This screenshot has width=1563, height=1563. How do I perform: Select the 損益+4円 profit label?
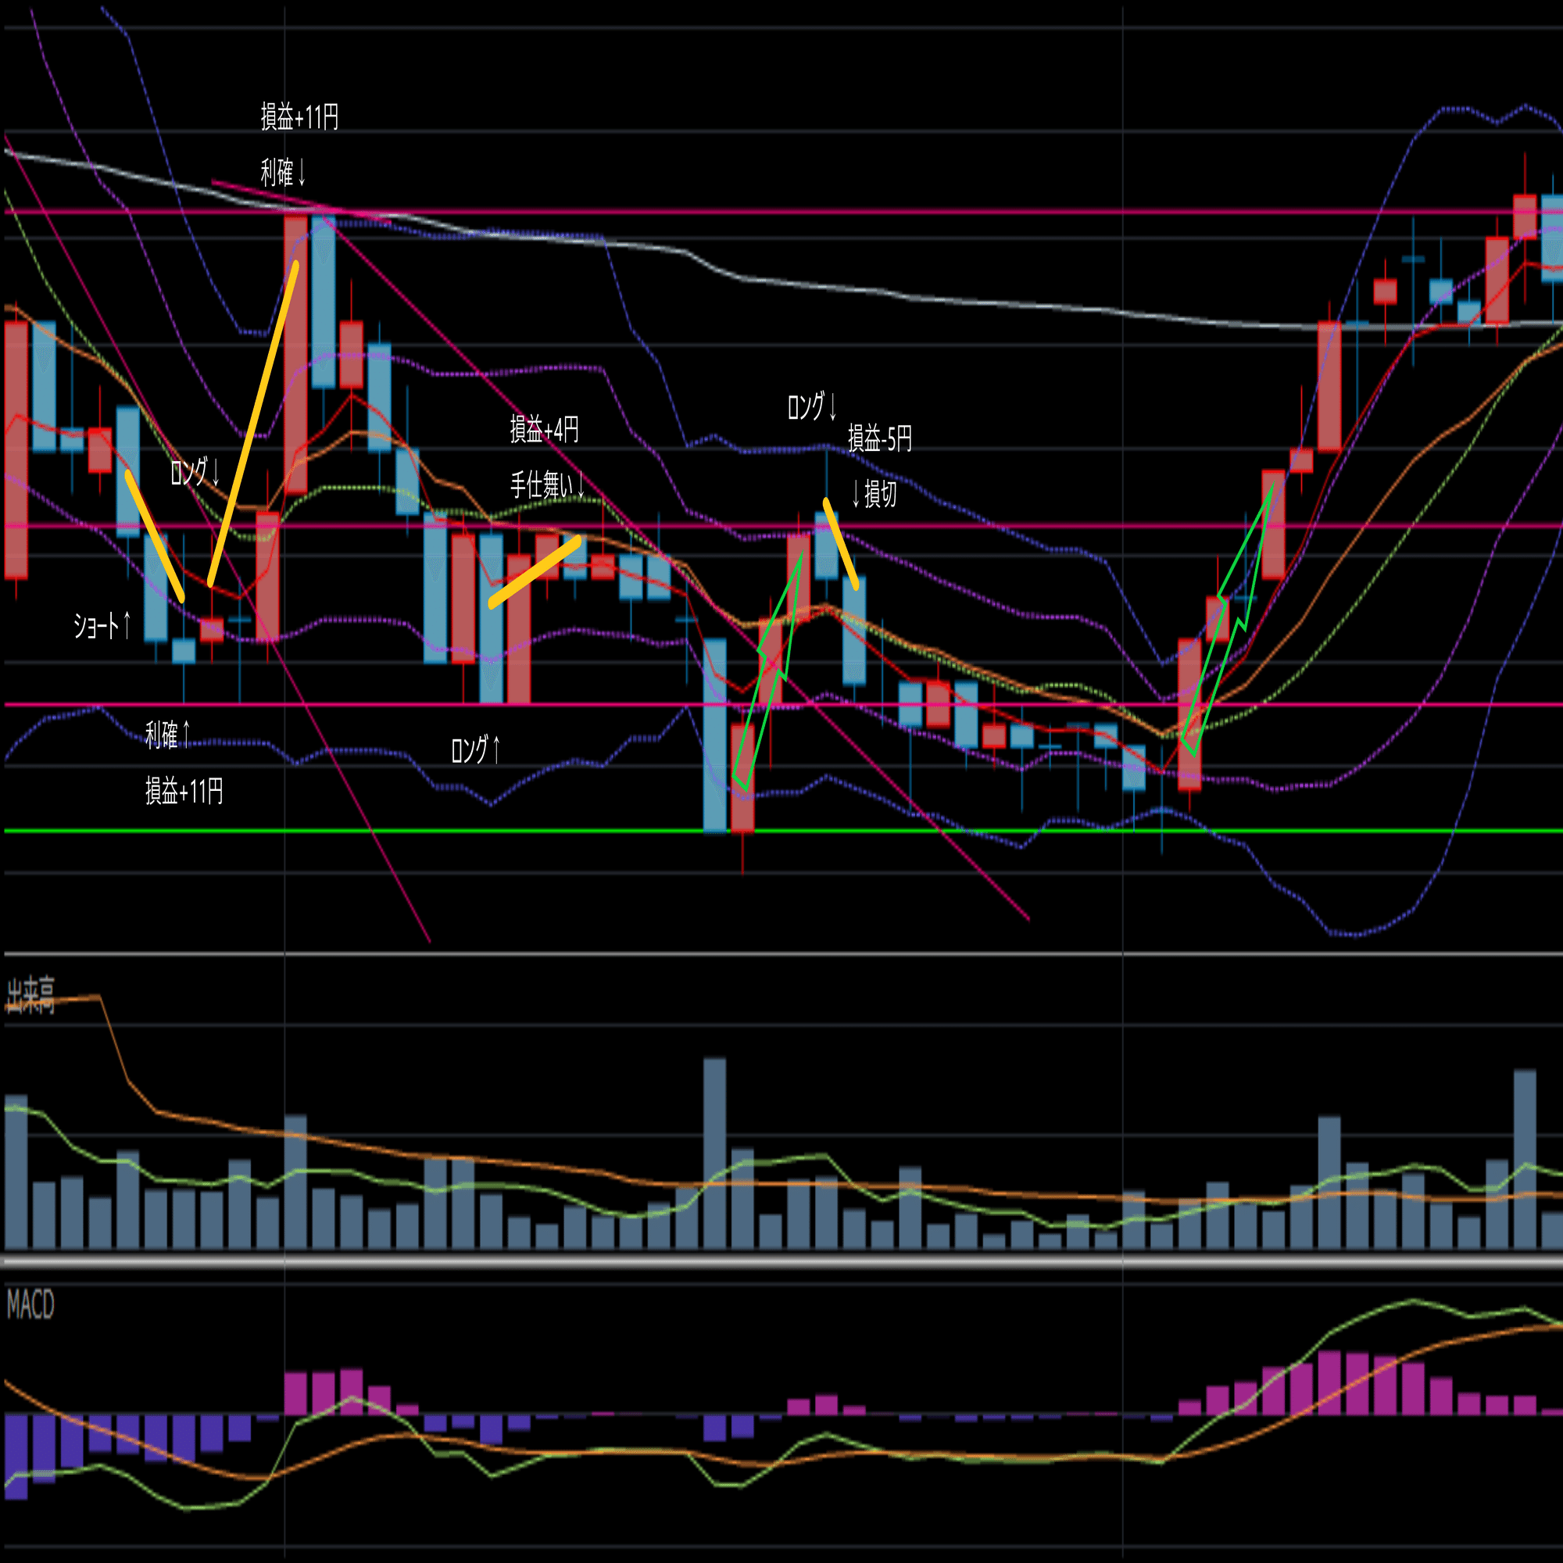544,429
